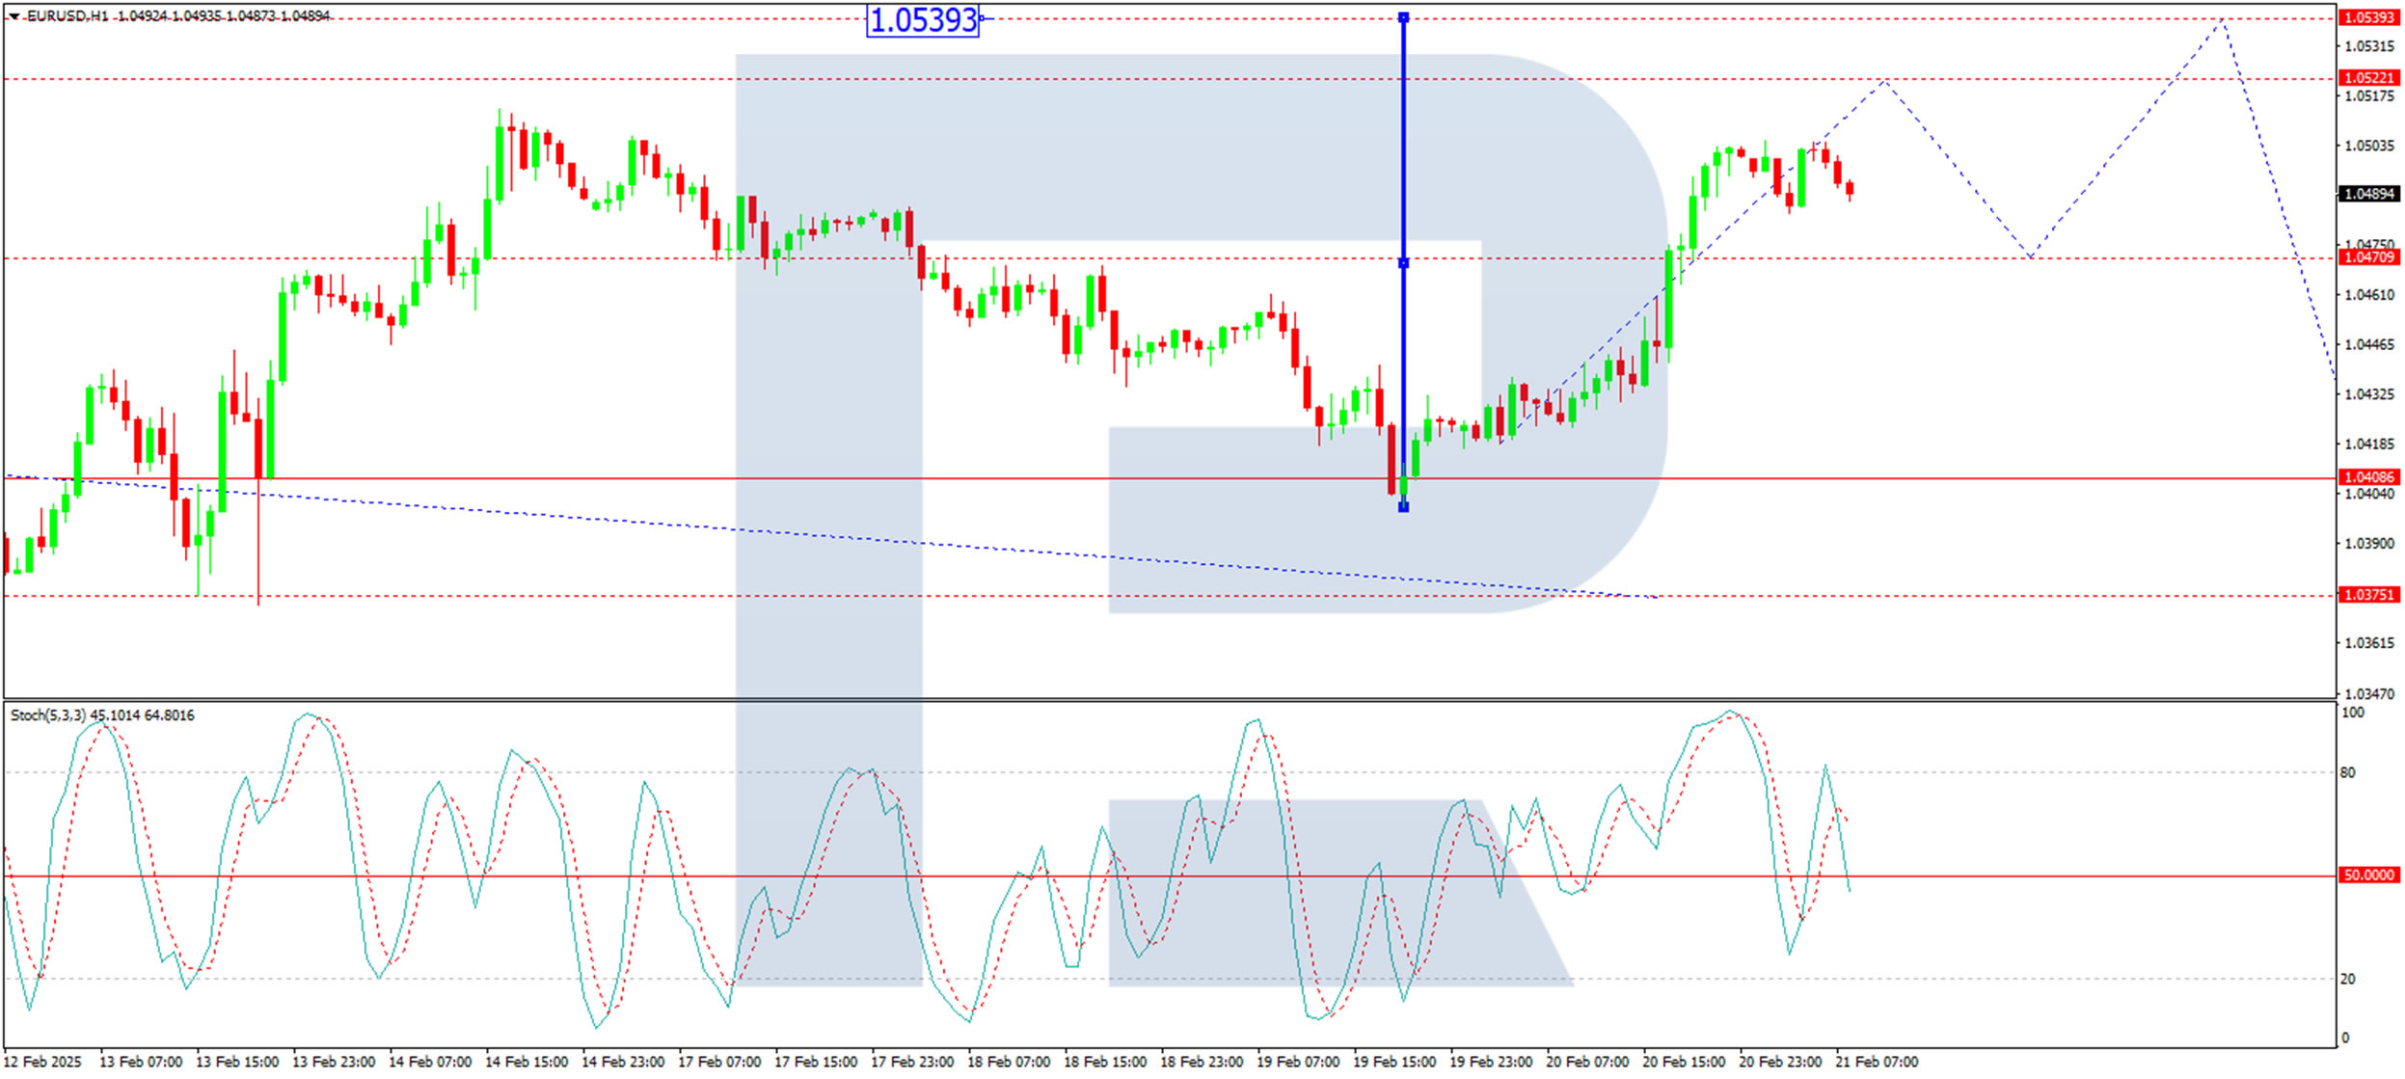Screen dimensions: 2405x1079
Task: Click the stochastic 20 level axis label
Action: pos(2347,980)
